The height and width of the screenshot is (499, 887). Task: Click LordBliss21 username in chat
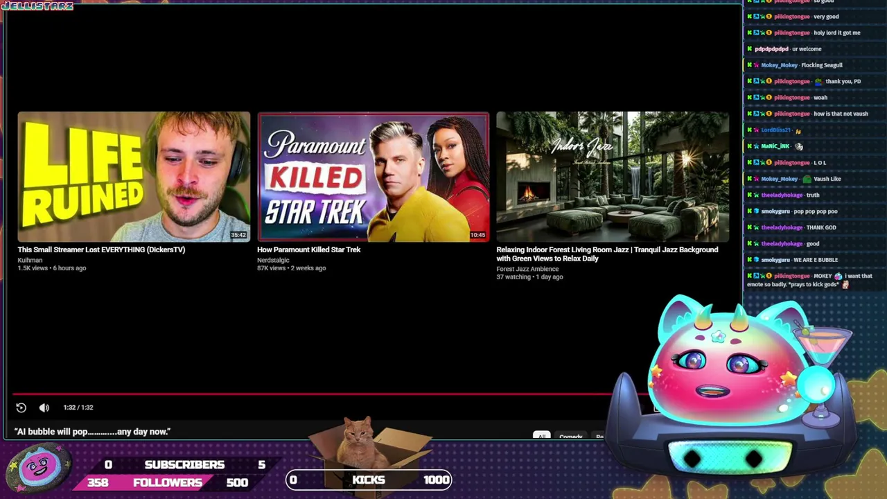coord(775,130)
